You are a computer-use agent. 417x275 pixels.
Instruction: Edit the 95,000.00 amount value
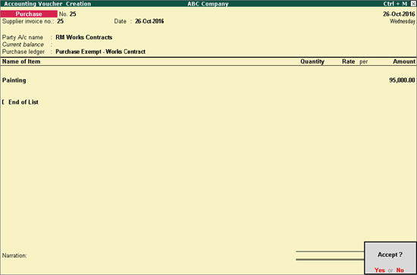click(x=402, y=80)
